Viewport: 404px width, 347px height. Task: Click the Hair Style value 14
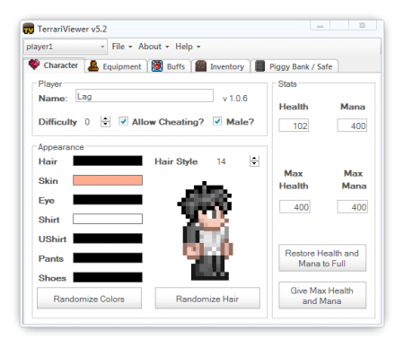[221, 161]
